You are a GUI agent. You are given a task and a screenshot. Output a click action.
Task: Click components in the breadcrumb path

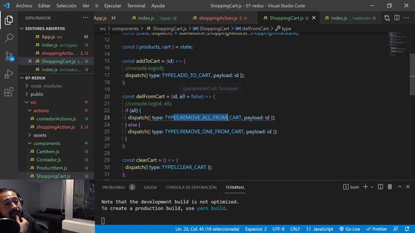pyautogui.click(x=125, y=28)
